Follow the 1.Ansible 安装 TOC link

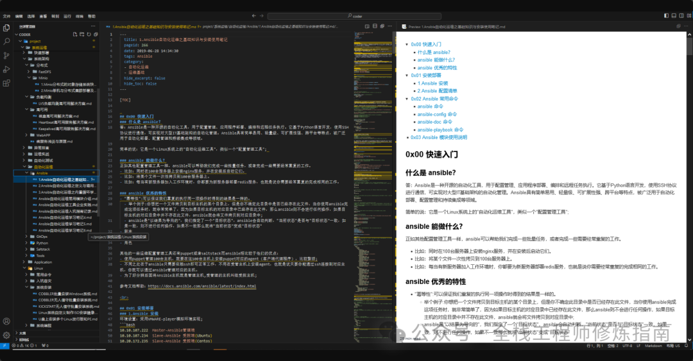point(432,83)
